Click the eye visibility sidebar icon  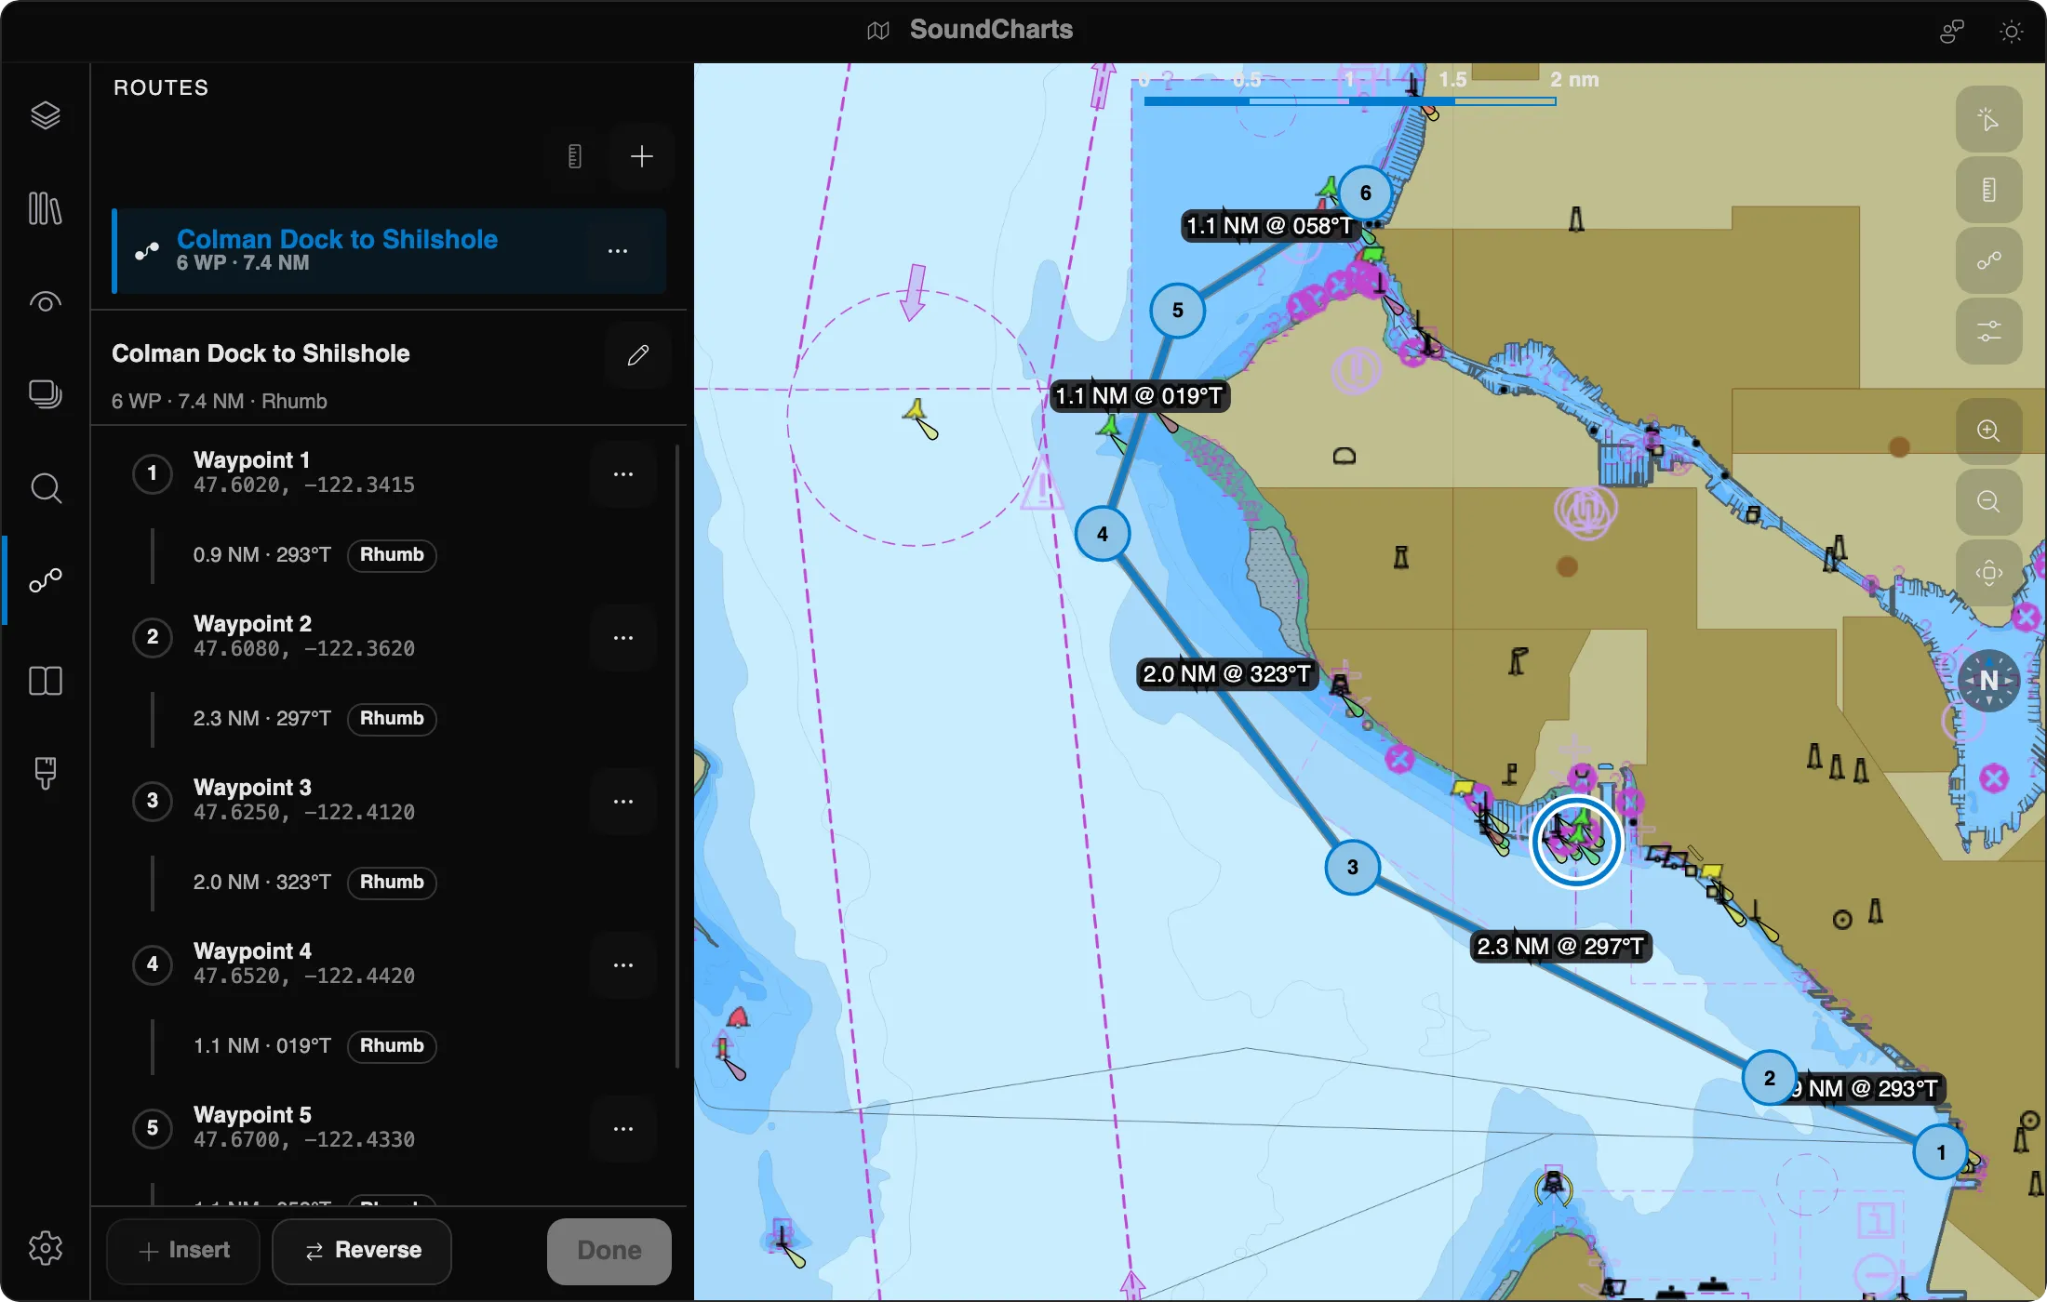point(45,302)
